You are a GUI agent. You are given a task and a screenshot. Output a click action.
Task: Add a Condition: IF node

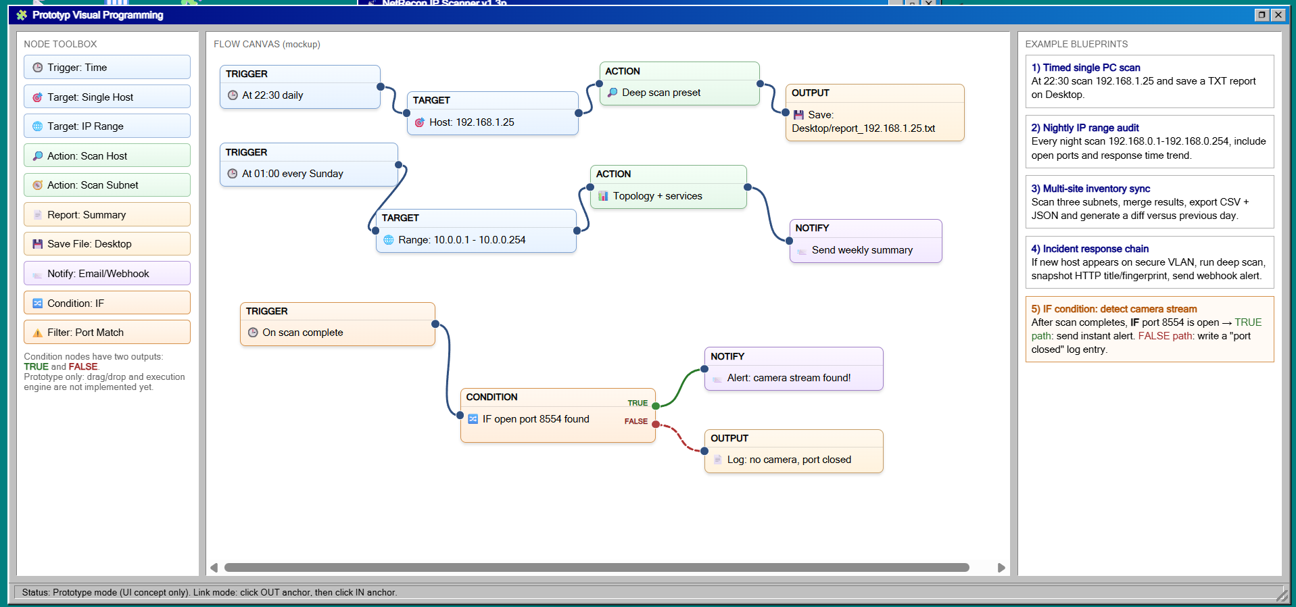(x=107, y=303)
